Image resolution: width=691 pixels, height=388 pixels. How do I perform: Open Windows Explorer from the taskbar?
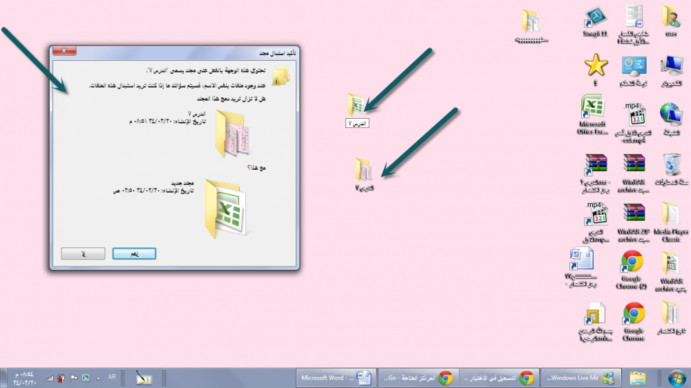click(638, 378)
